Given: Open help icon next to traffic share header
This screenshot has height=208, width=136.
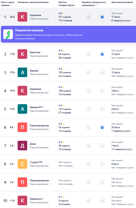Looking at the screenshot, I should tap(11, 5).
